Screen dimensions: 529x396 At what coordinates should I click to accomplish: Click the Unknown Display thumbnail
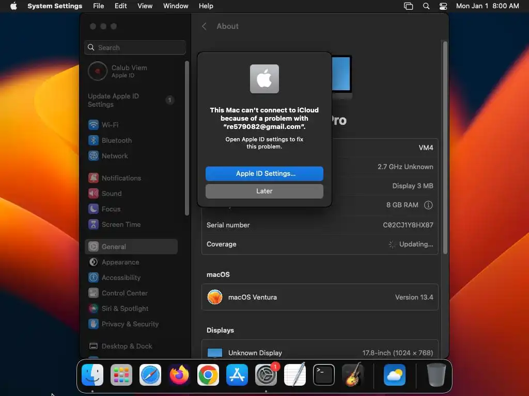pos(215,353)
